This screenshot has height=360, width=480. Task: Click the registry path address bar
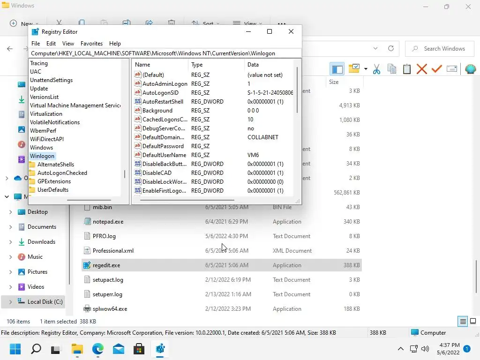[x=165, y=53]
